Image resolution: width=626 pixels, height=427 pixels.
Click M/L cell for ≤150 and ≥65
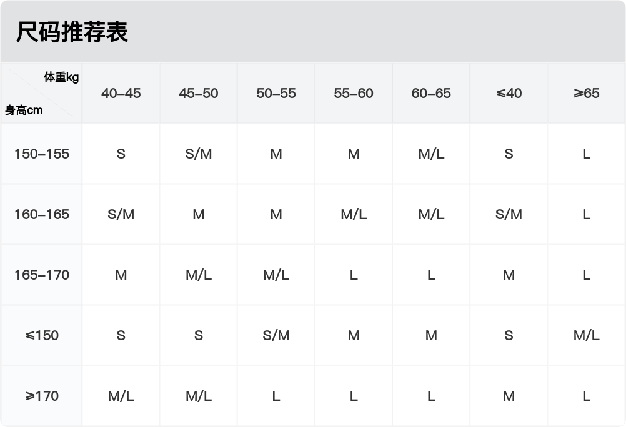(586, 335)
